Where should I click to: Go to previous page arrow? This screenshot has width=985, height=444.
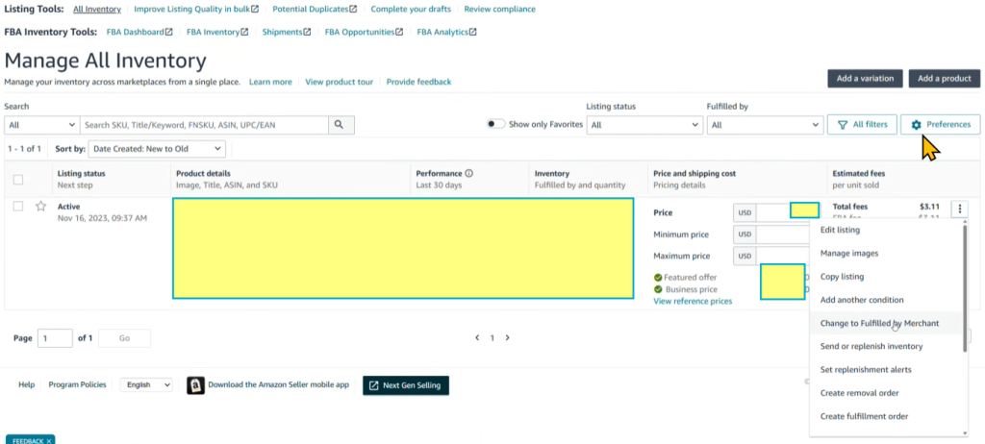477,338
